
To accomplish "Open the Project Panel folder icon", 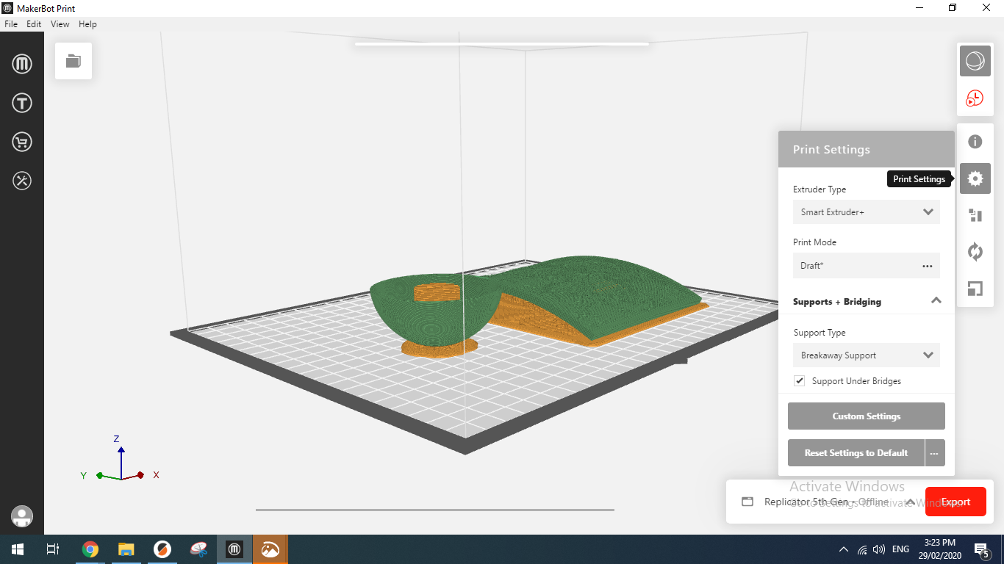I will pyautogui.click(x=73, y=61).
